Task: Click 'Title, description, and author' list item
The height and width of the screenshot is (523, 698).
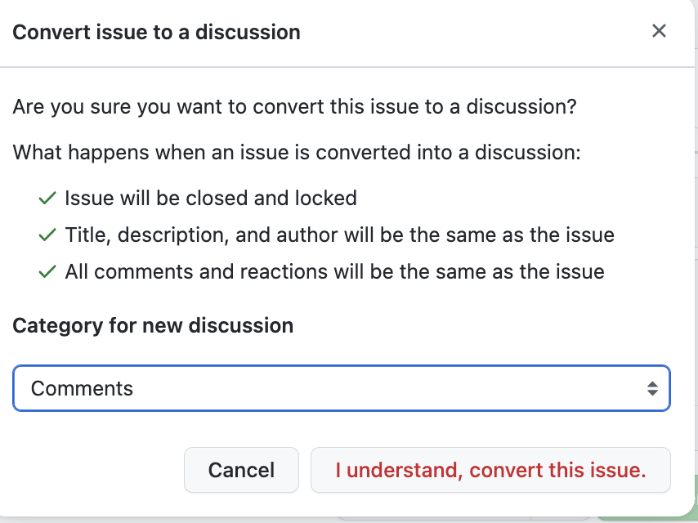Action: (340, 235)
